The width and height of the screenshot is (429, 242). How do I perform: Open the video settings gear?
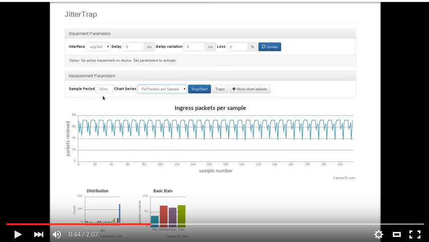point(379,234)
